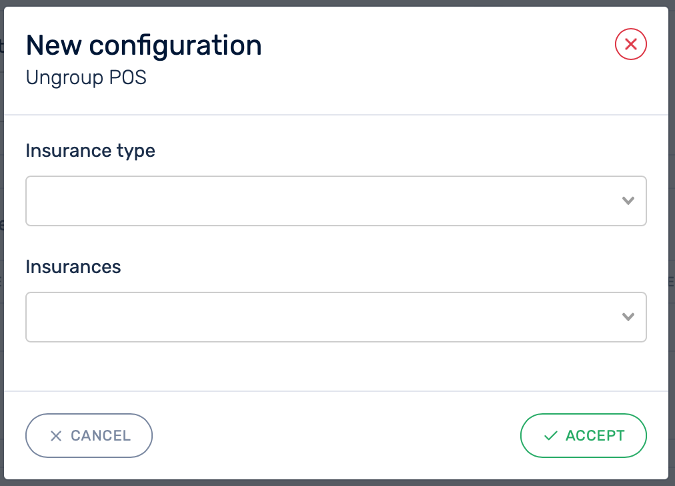Click the Insurances label
The height and width of the screenshot is (486, 675).
coord(73,267)
